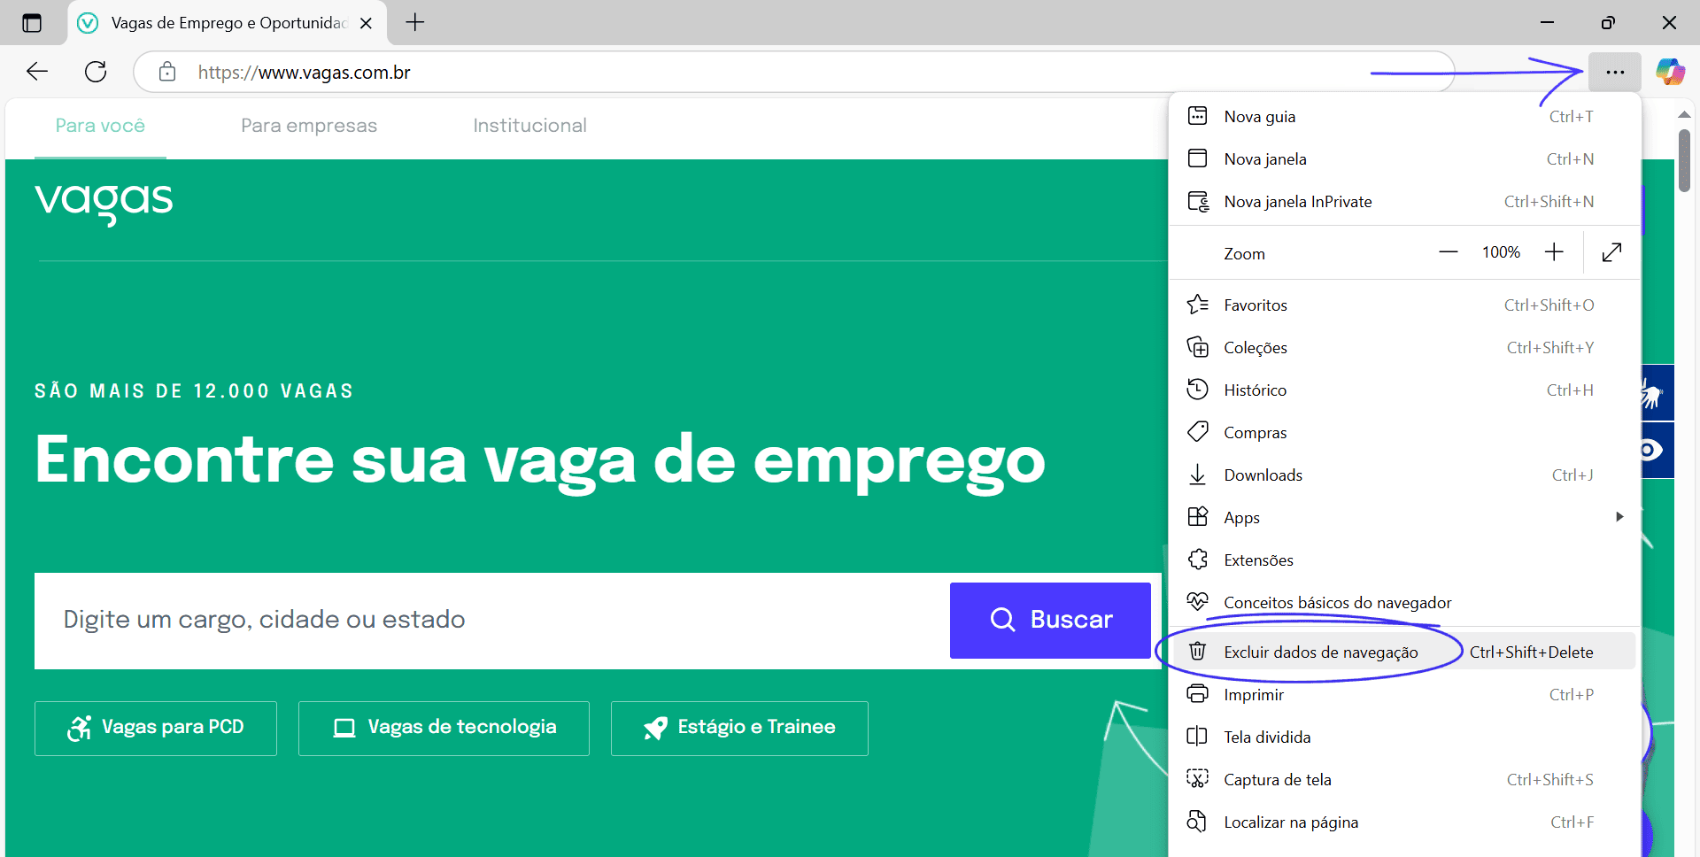
Task: Minimize the browser window
Action: tap(1547, 22)
